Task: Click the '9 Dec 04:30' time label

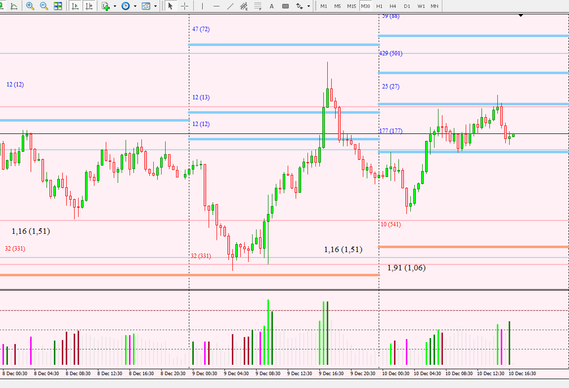Action: coord(236,374)
